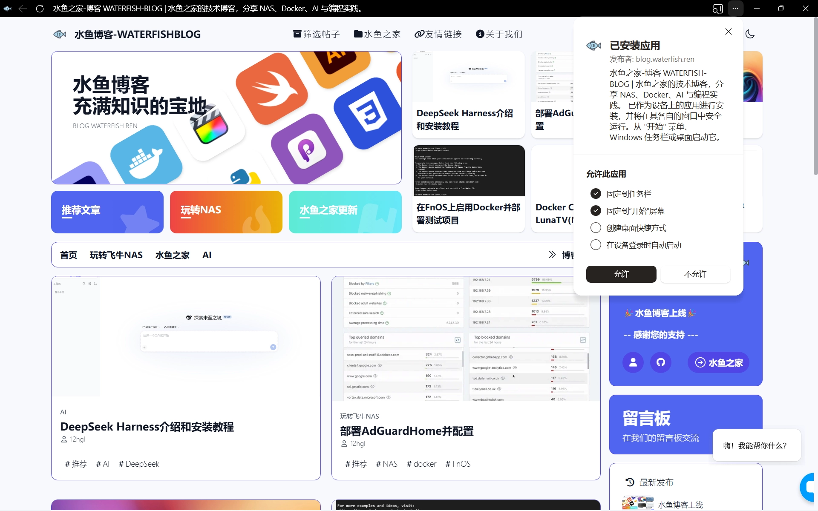Open the 水鱼之家更新 category card
Image resolution: width=818 pixels, height=511 pixels.
(345, 212)
